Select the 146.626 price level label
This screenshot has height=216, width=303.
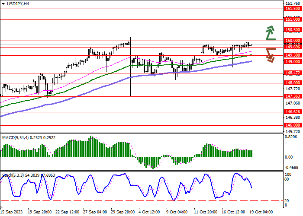[x=293, y=112]
